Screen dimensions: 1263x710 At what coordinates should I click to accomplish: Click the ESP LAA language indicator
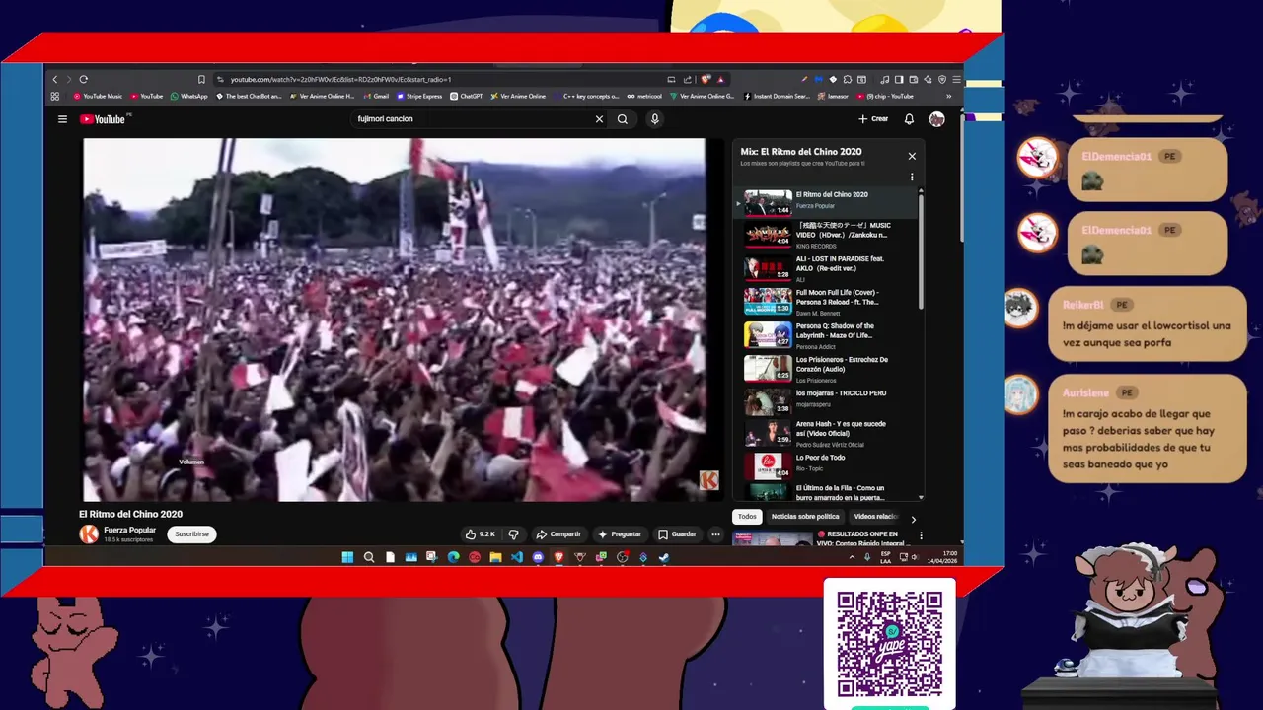pyautogui.click(x=885, y=557)
